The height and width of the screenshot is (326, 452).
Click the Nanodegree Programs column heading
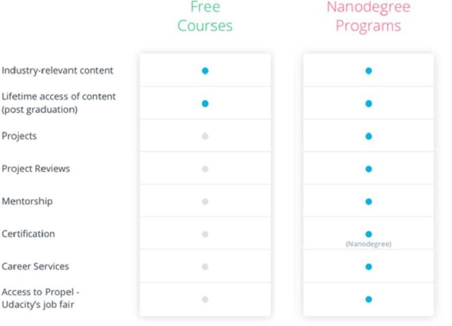pos(368,16)
